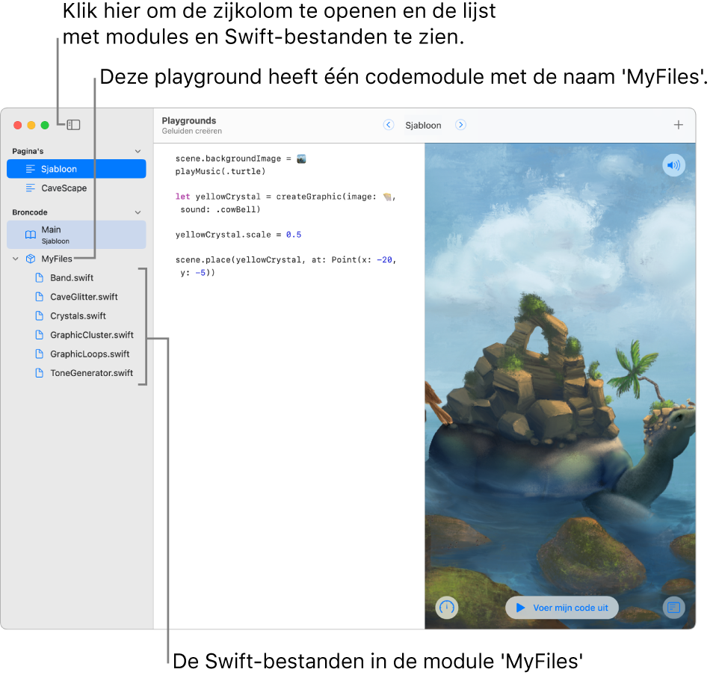Collapse the Pagina's section
The height and width of the screenshot is (678, 716).
pyautogui.click(x=138, y=151)
